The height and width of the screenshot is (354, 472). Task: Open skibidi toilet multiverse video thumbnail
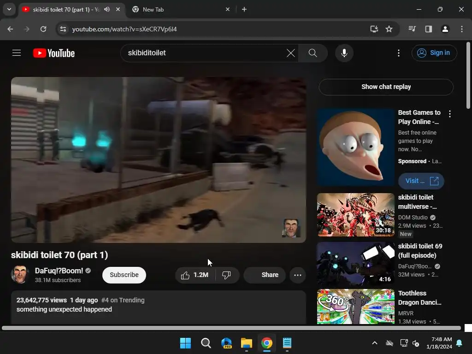point(355,215)
